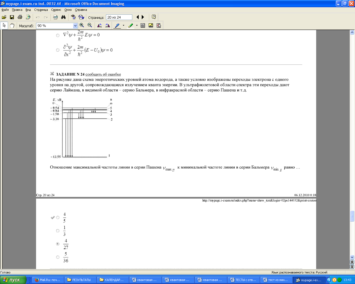The image size is (355, 284).
Task: Click the vertical scrollbar down arrow
Action: coord(352,257)
